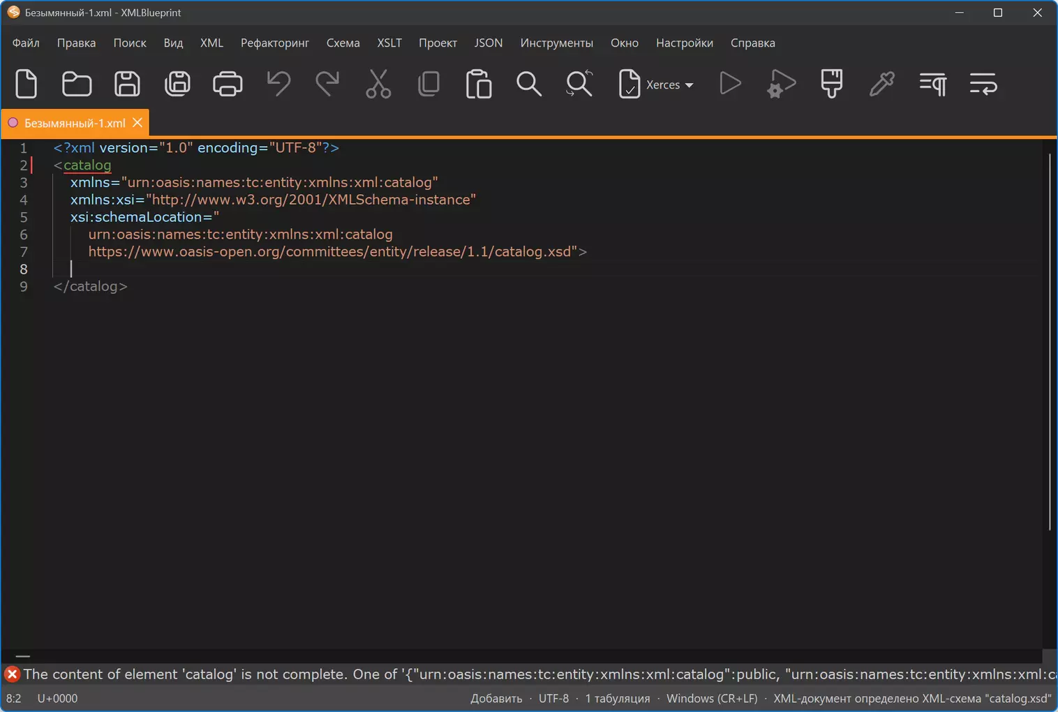Open Find with the magnifier icon

[x=529, y=84]
